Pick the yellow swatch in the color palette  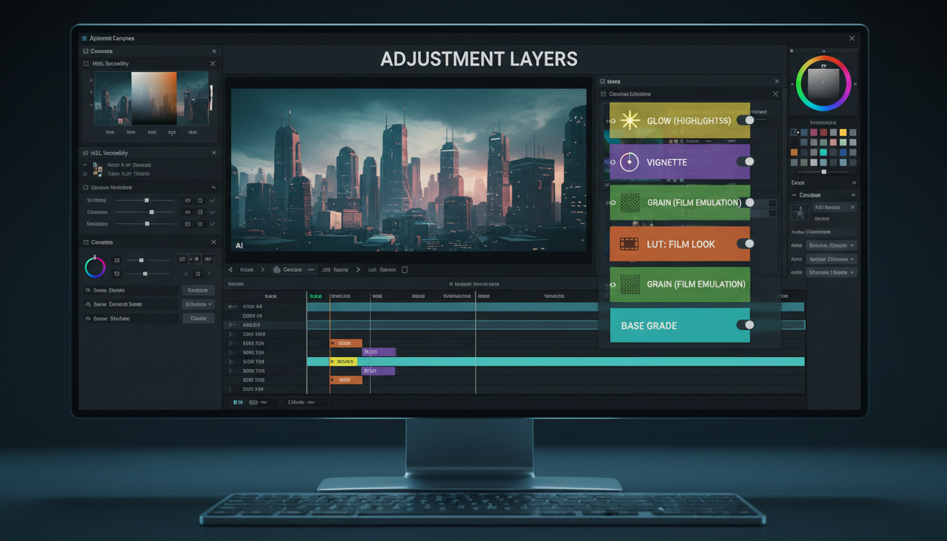pos(843,132)
